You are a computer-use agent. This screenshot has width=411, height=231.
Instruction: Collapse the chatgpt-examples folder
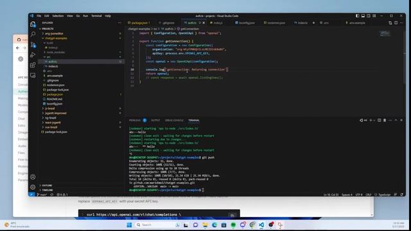[82, 38]
